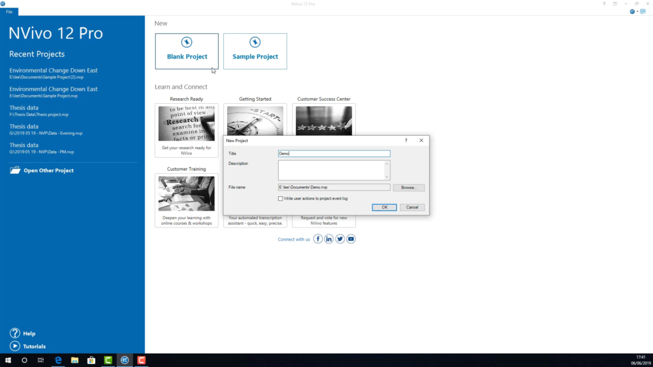Open green Camtasia icon in taskbar

click(x=108, y=361)
